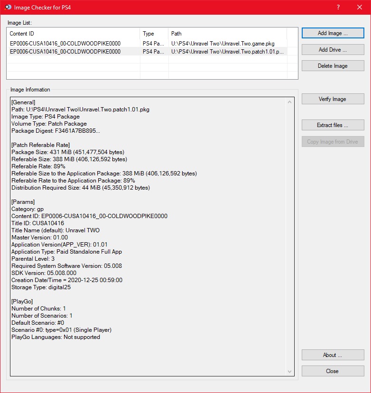Click the Add Image ... button
This screenshot has height=393, width=371.
click(x=333, y=33)
